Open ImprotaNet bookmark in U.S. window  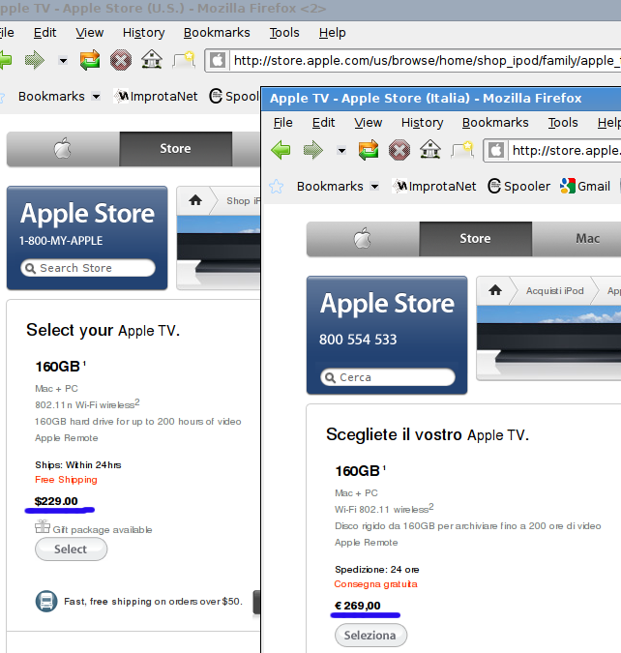pos(156,96)
